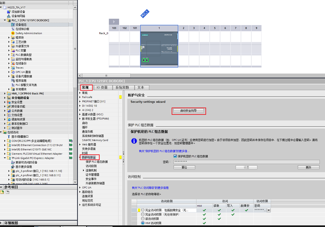
Task: Click the 程序块 folder icon
Action: pos(13,38)
